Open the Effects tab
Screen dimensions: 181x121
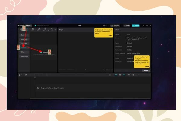click(45, 30)
